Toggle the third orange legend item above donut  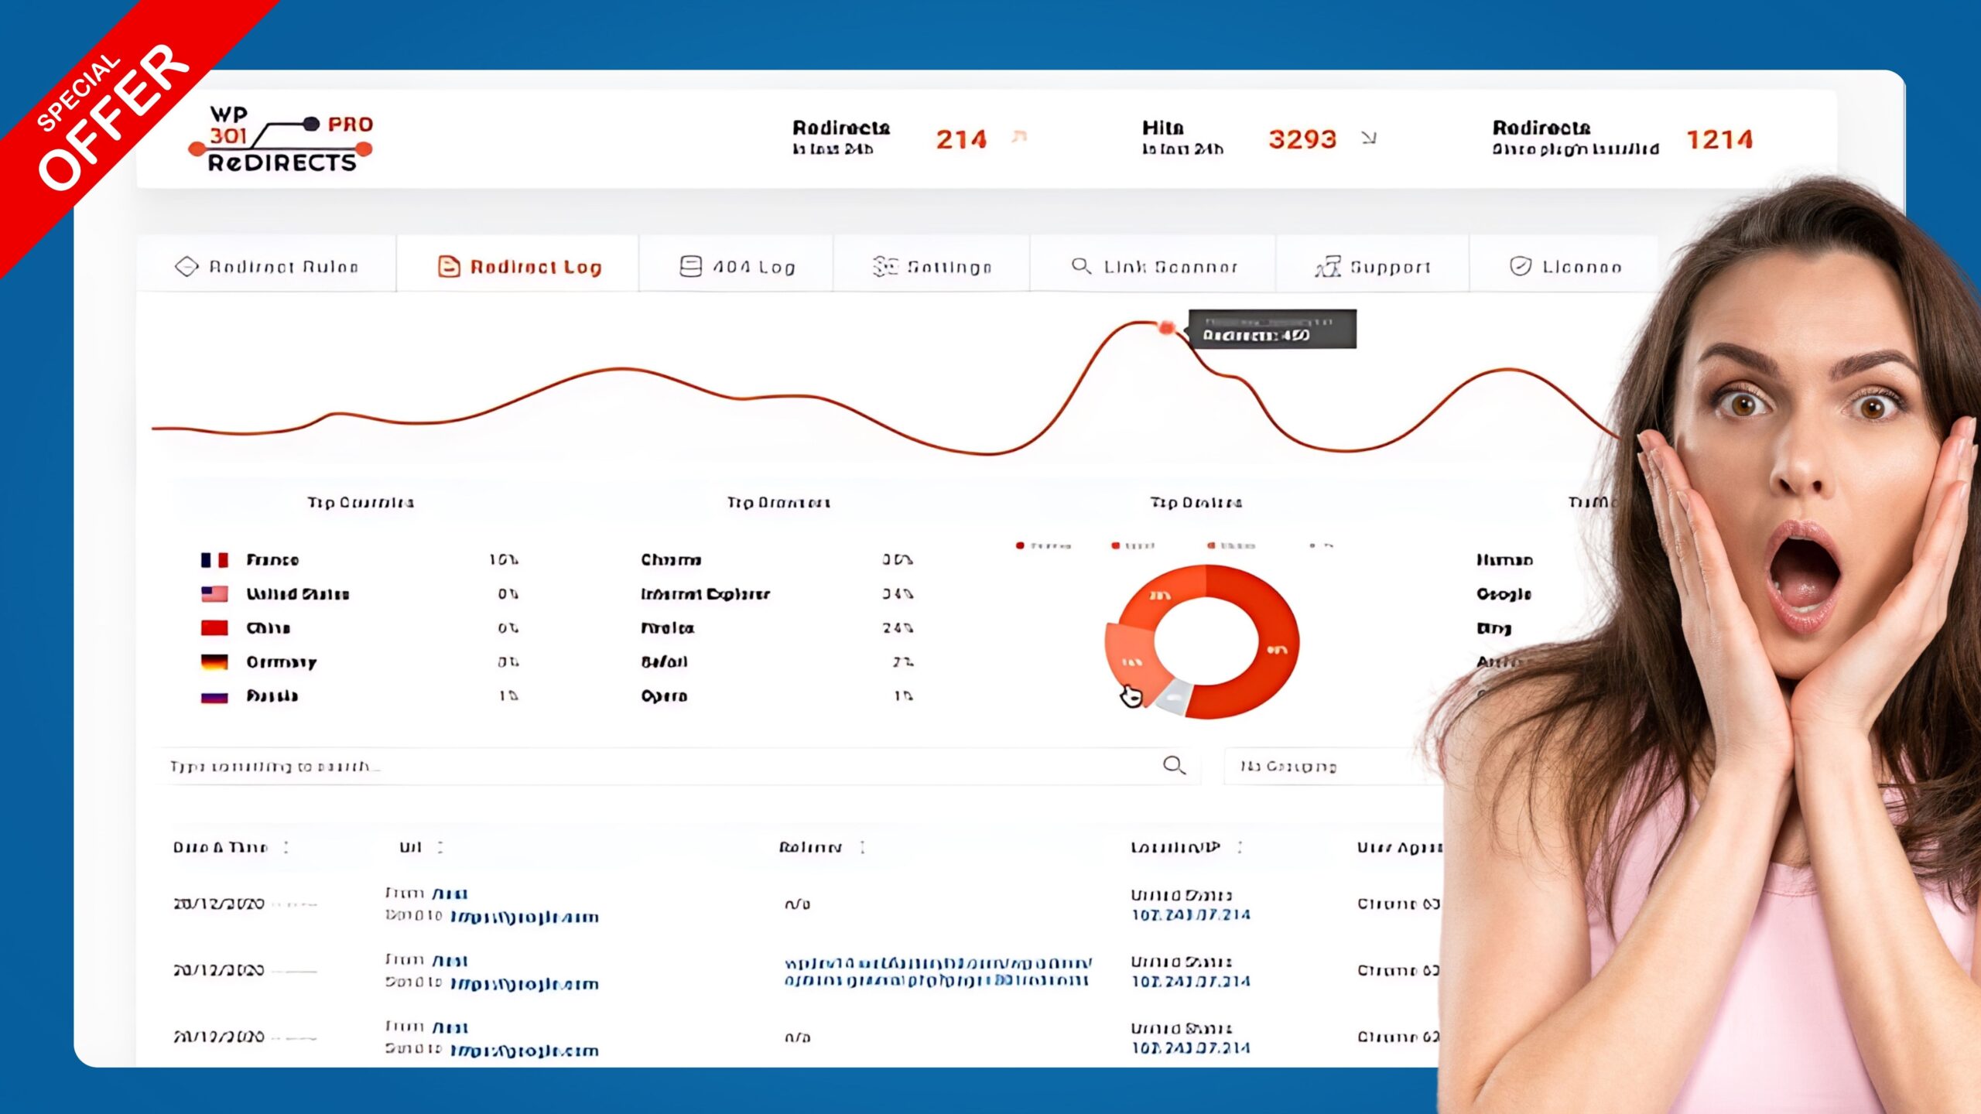[x=1230, y=545]
